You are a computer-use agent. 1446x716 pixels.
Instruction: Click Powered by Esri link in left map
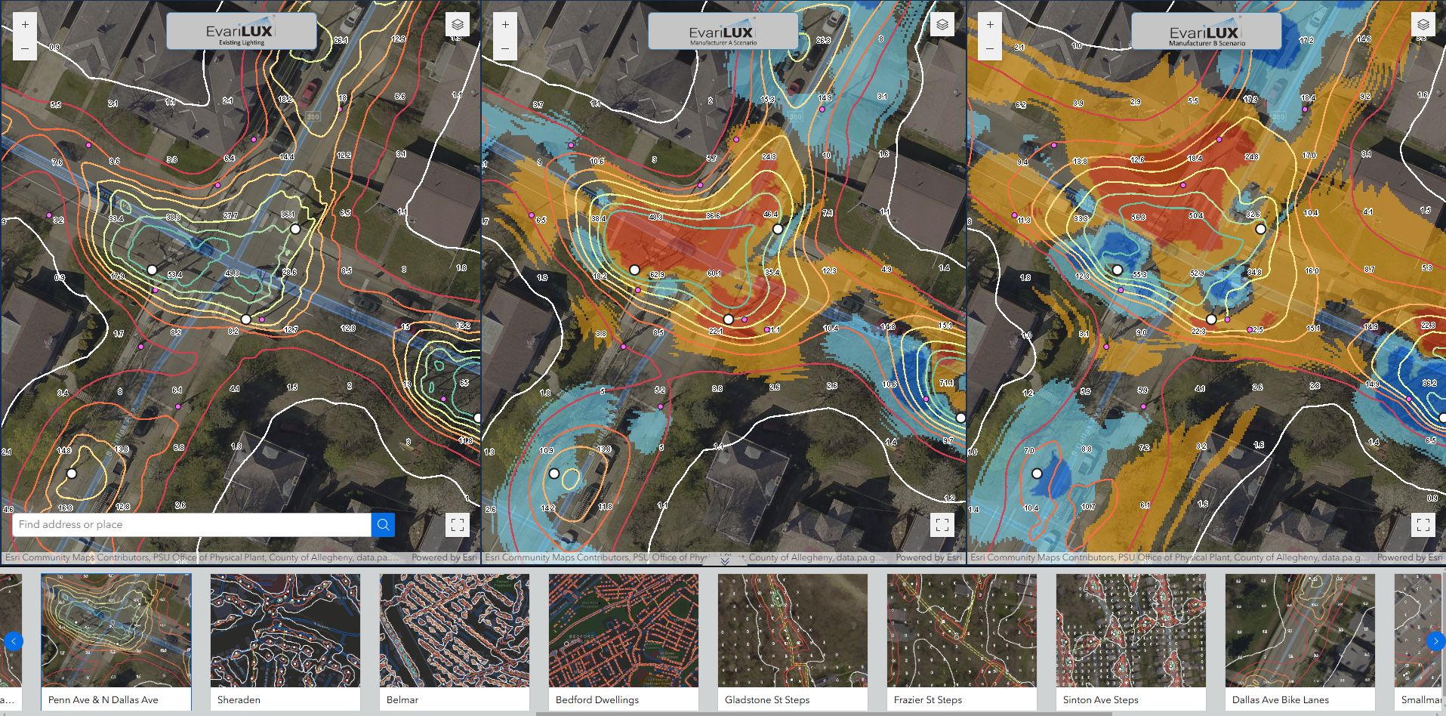pyautogui.click(x=444, y=557)
